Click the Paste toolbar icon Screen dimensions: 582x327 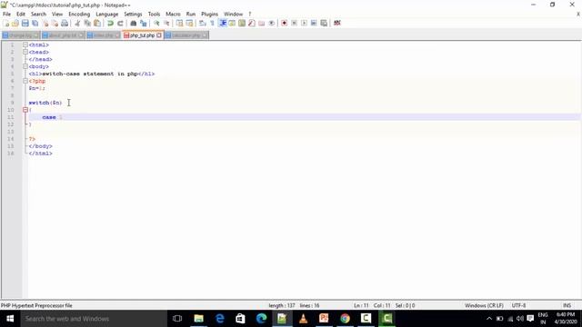(97, 23)
